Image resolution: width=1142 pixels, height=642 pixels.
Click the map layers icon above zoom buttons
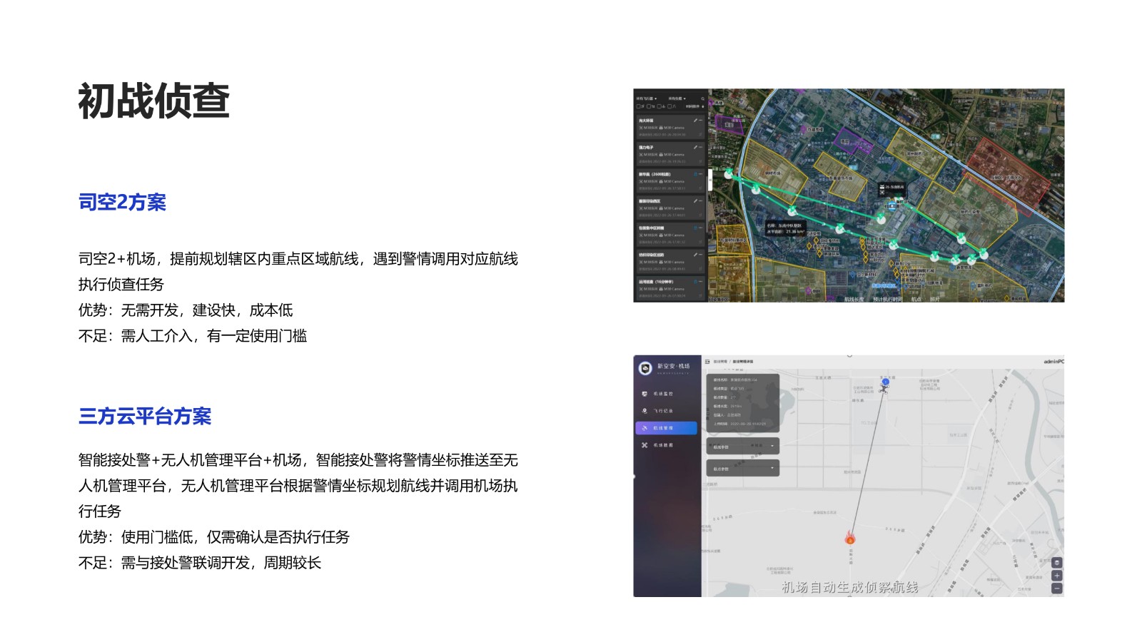coord(1057,563)
